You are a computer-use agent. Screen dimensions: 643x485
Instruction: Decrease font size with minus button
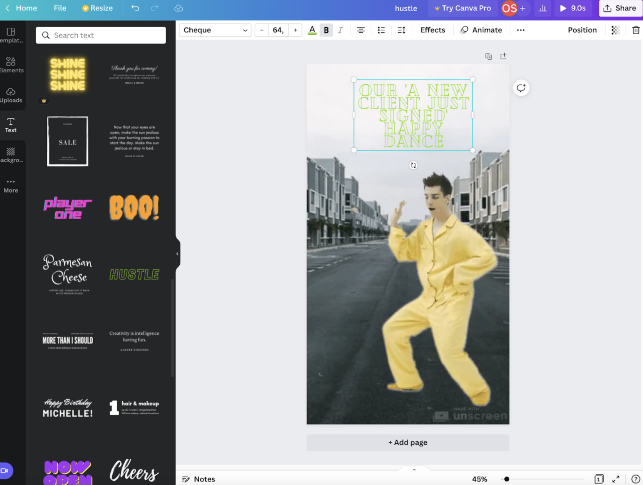click(x=261, y=30)
